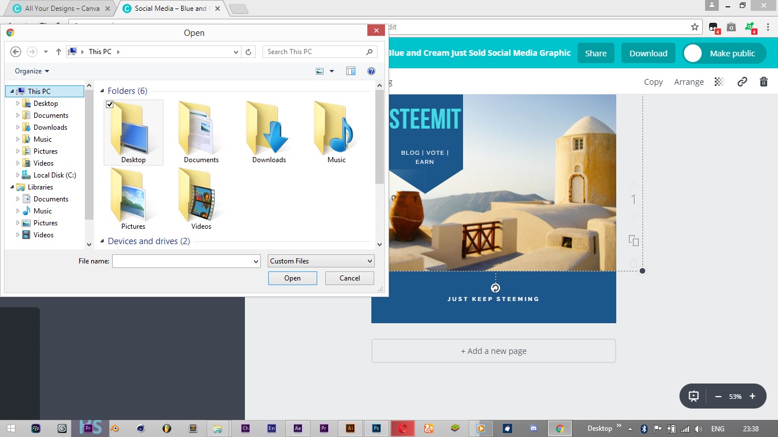Zoom in with the plus icon

point(752,396)
